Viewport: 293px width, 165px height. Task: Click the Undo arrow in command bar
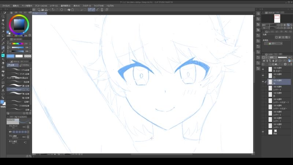pos(53,10)
